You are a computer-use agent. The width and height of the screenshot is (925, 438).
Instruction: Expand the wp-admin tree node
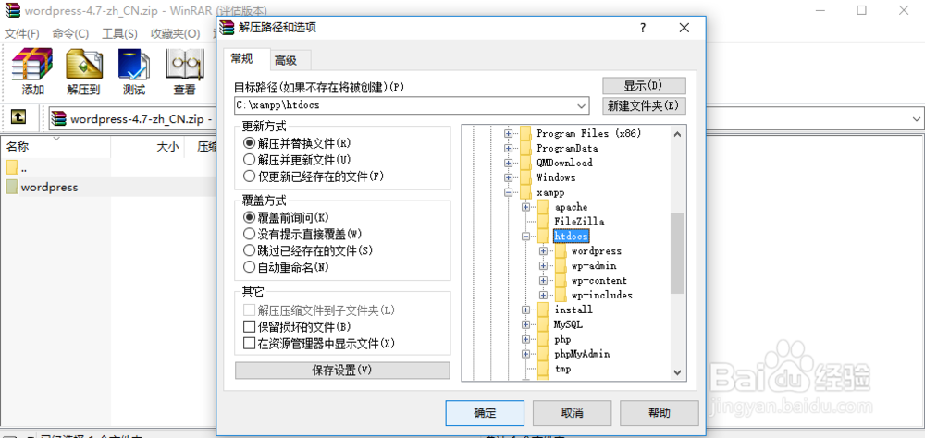pos(543,266)
